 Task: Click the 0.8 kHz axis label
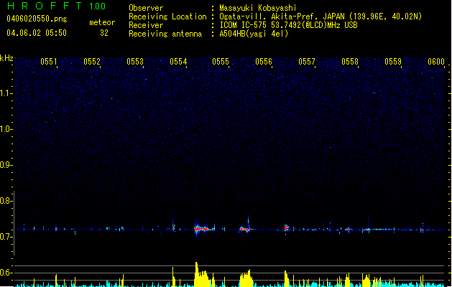click(6, 201)
